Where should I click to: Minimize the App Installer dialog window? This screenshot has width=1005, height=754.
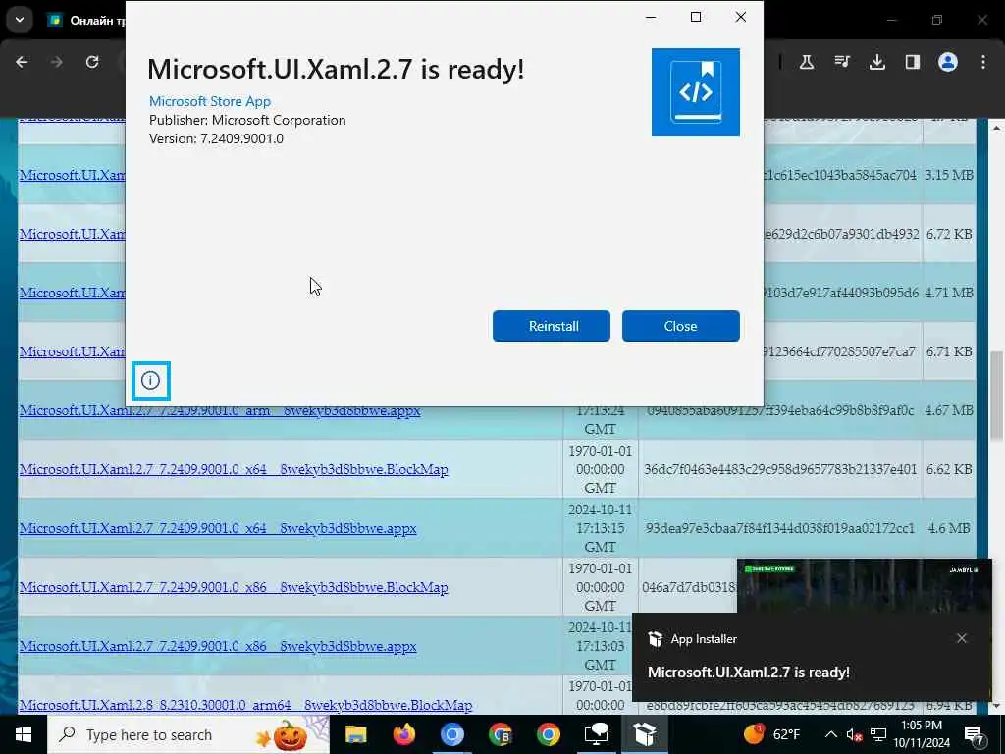[x=651, y=18]
